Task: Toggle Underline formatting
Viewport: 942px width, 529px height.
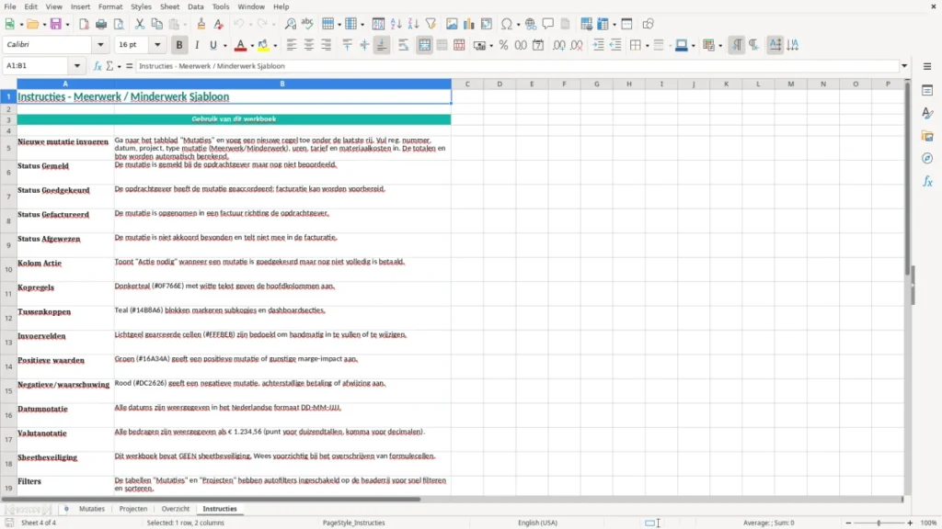Action: coord(213,45)
